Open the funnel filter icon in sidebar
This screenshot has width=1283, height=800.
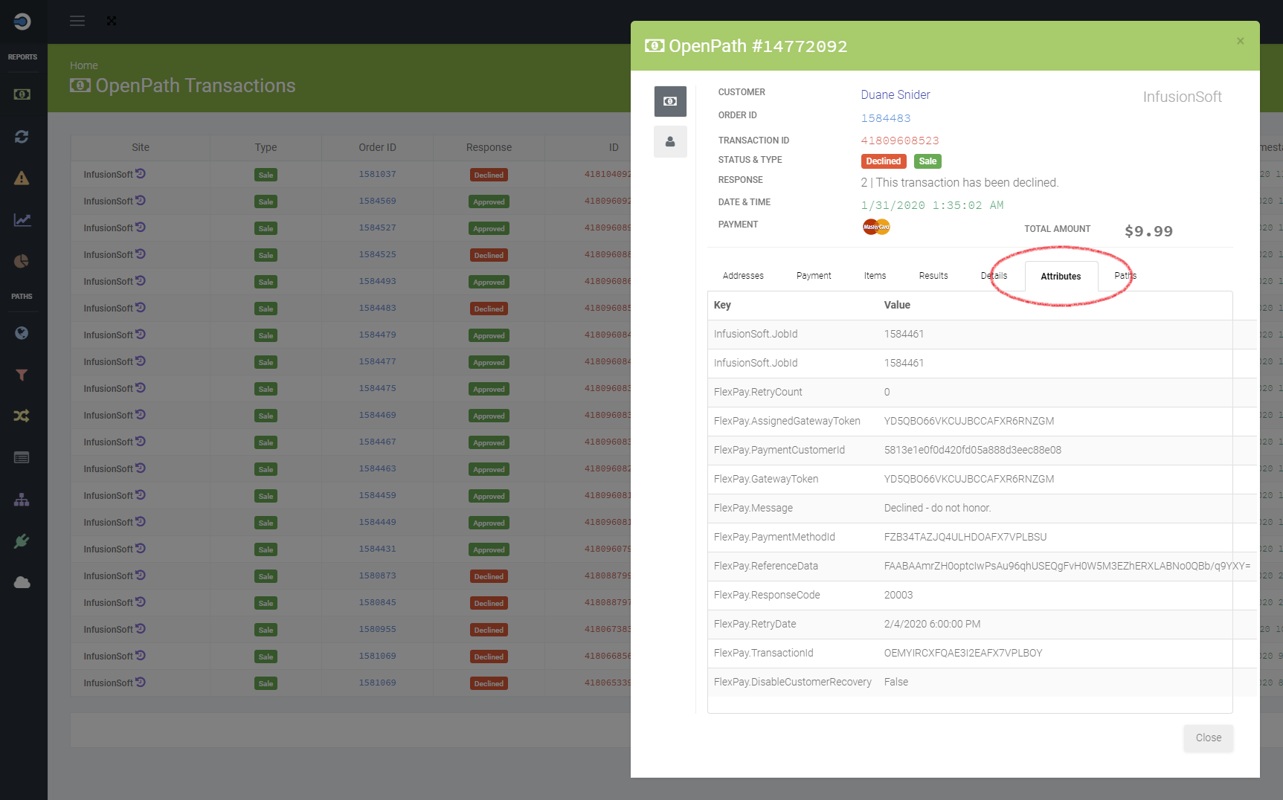pos(22,375)
